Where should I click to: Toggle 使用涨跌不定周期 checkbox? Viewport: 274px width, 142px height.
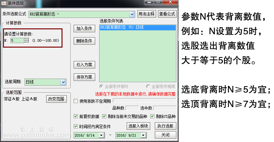(76, 101)
